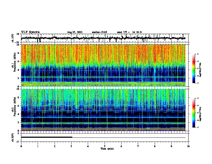Click time axis tick label "10"
Screen dimensions: 212x164
(188, 146)
